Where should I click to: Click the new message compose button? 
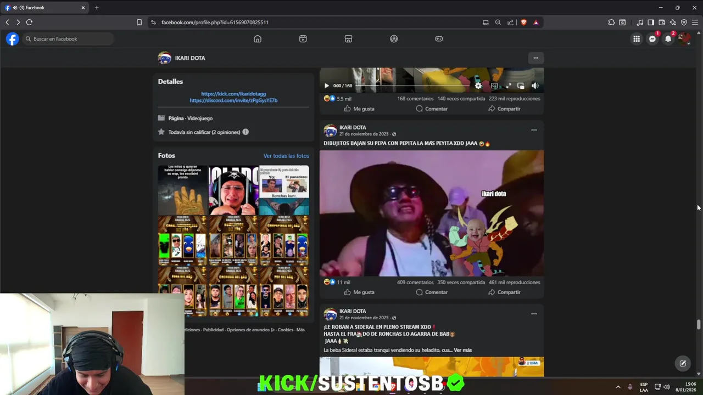pyautogui.click(x=683, y=363)
